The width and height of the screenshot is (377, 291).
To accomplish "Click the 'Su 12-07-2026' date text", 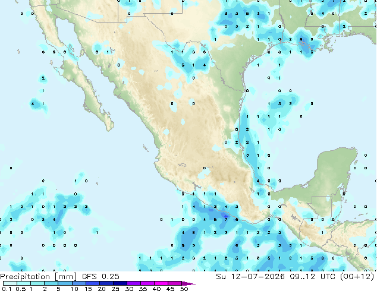I will coord(250,276).
